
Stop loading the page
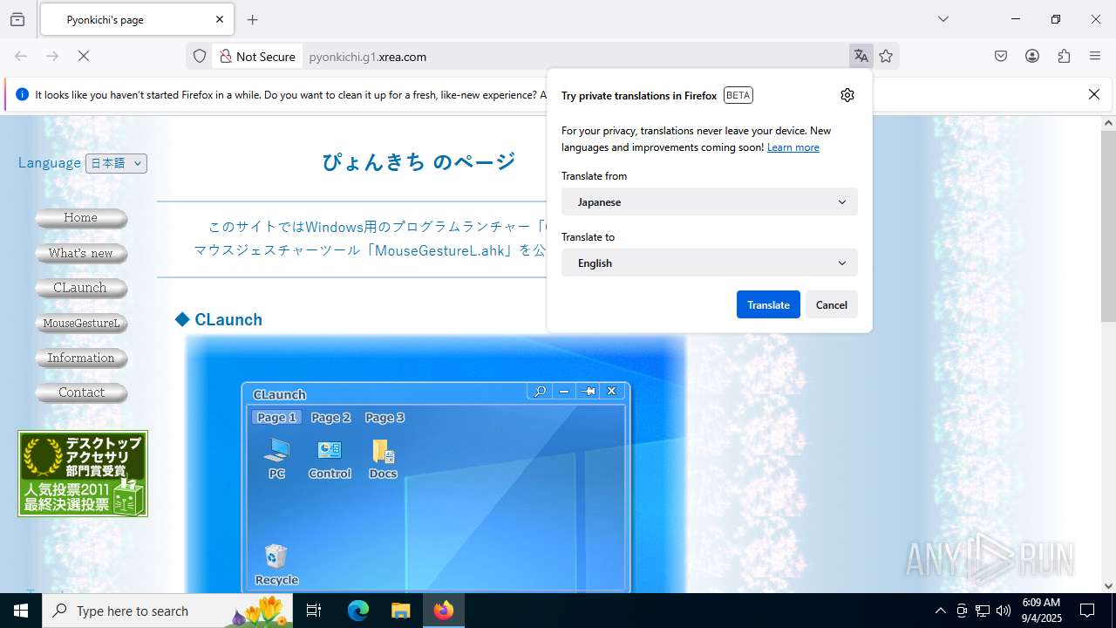pos(84,56)
